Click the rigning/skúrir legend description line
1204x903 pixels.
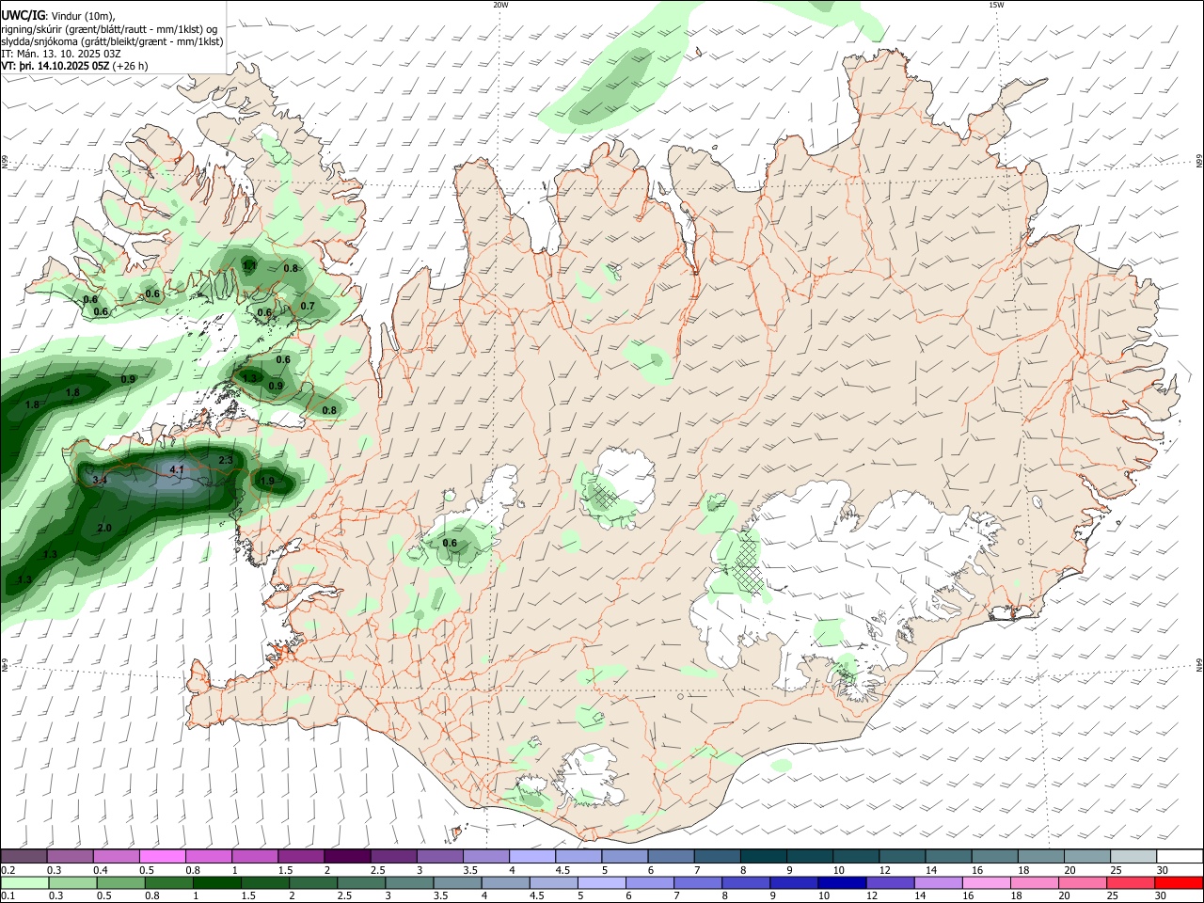[109, 29]
